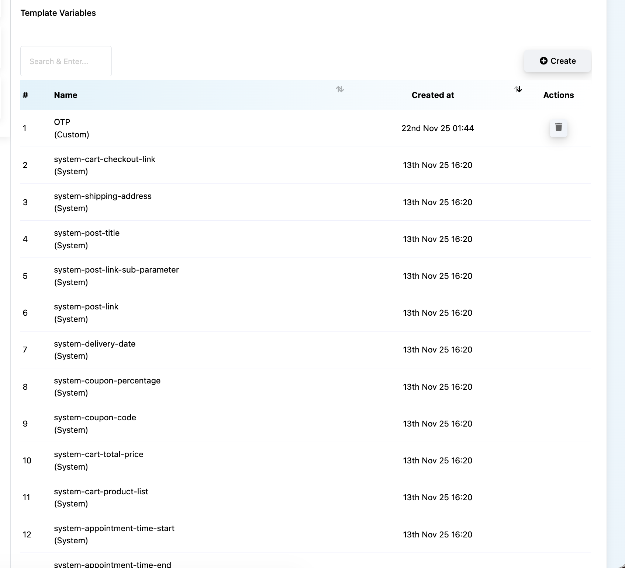Select the OTP variable row
The width and height of the screenshot is (625, 568).
click(x=62, y=122)
